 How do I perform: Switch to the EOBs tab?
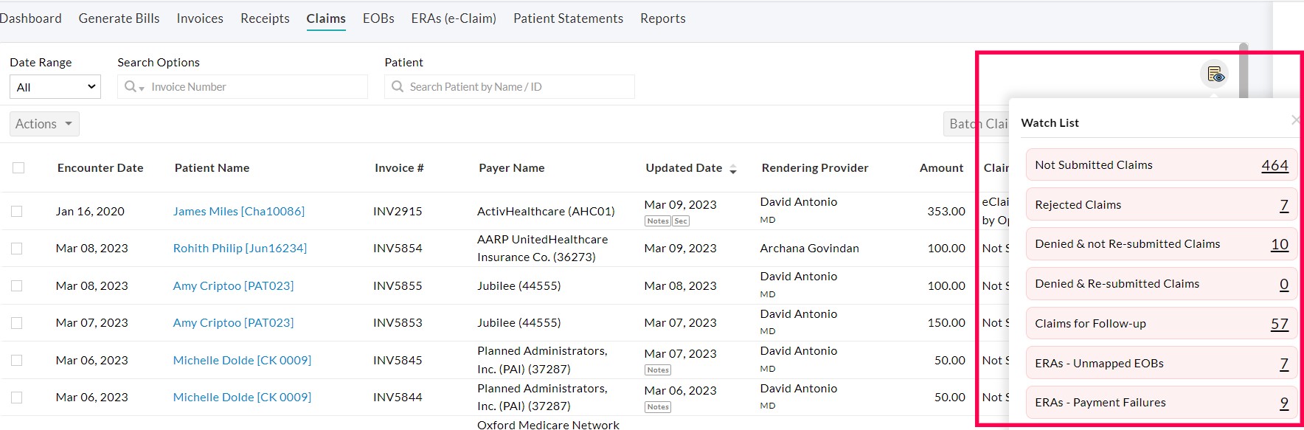[x=378, y=18]
